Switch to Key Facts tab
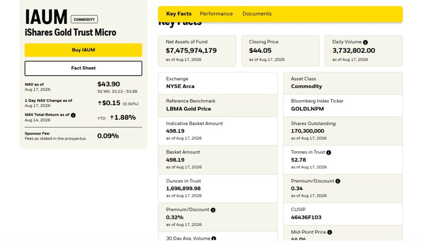Image resolution: width=421 pixels, height=241 pixels. [x=179, y=14]
